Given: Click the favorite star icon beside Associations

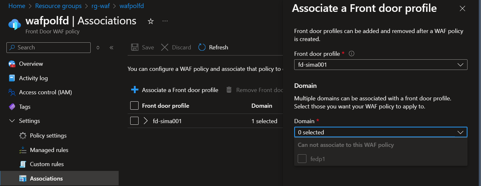Looking at the screenshot, I should point(150,21).
